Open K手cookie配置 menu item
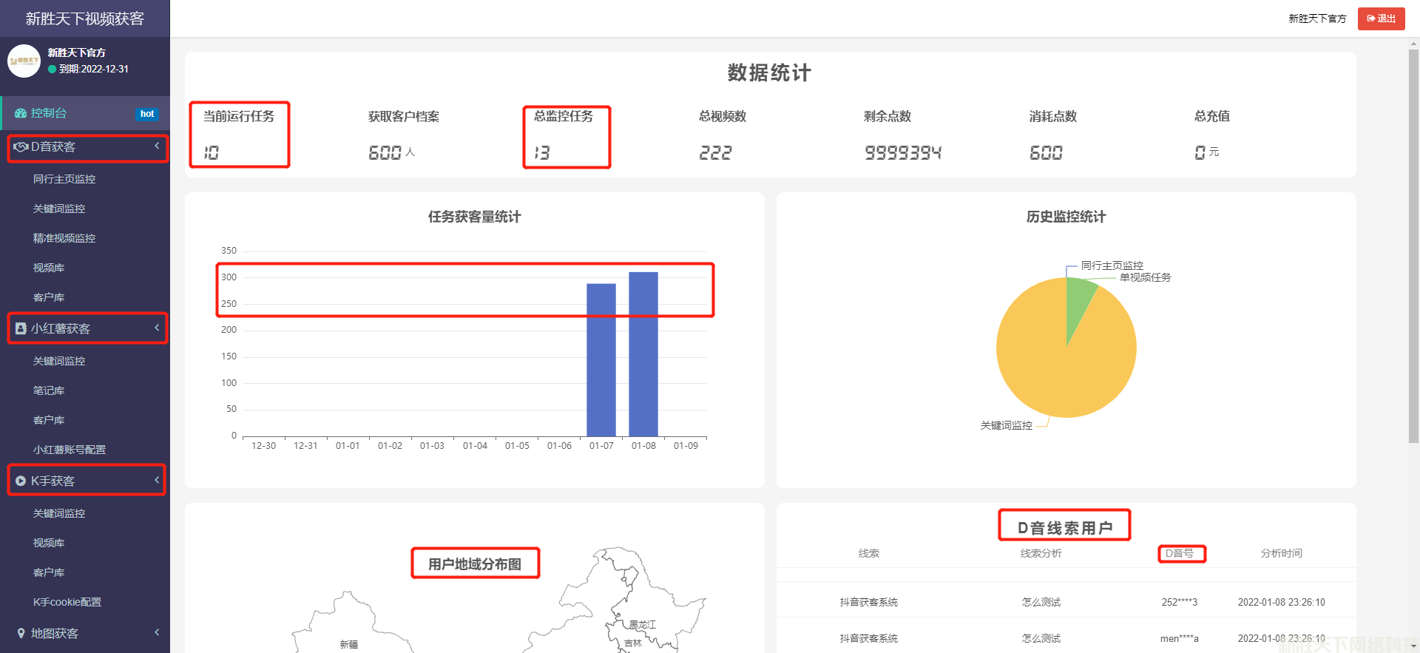The height and width of the screenshot is (653, 1420). coord(67,602)
